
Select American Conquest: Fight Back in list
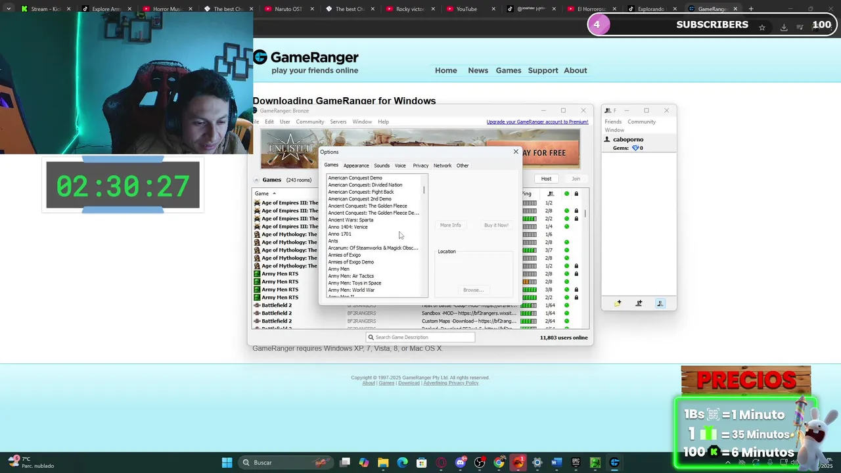[x=361, y=192]
